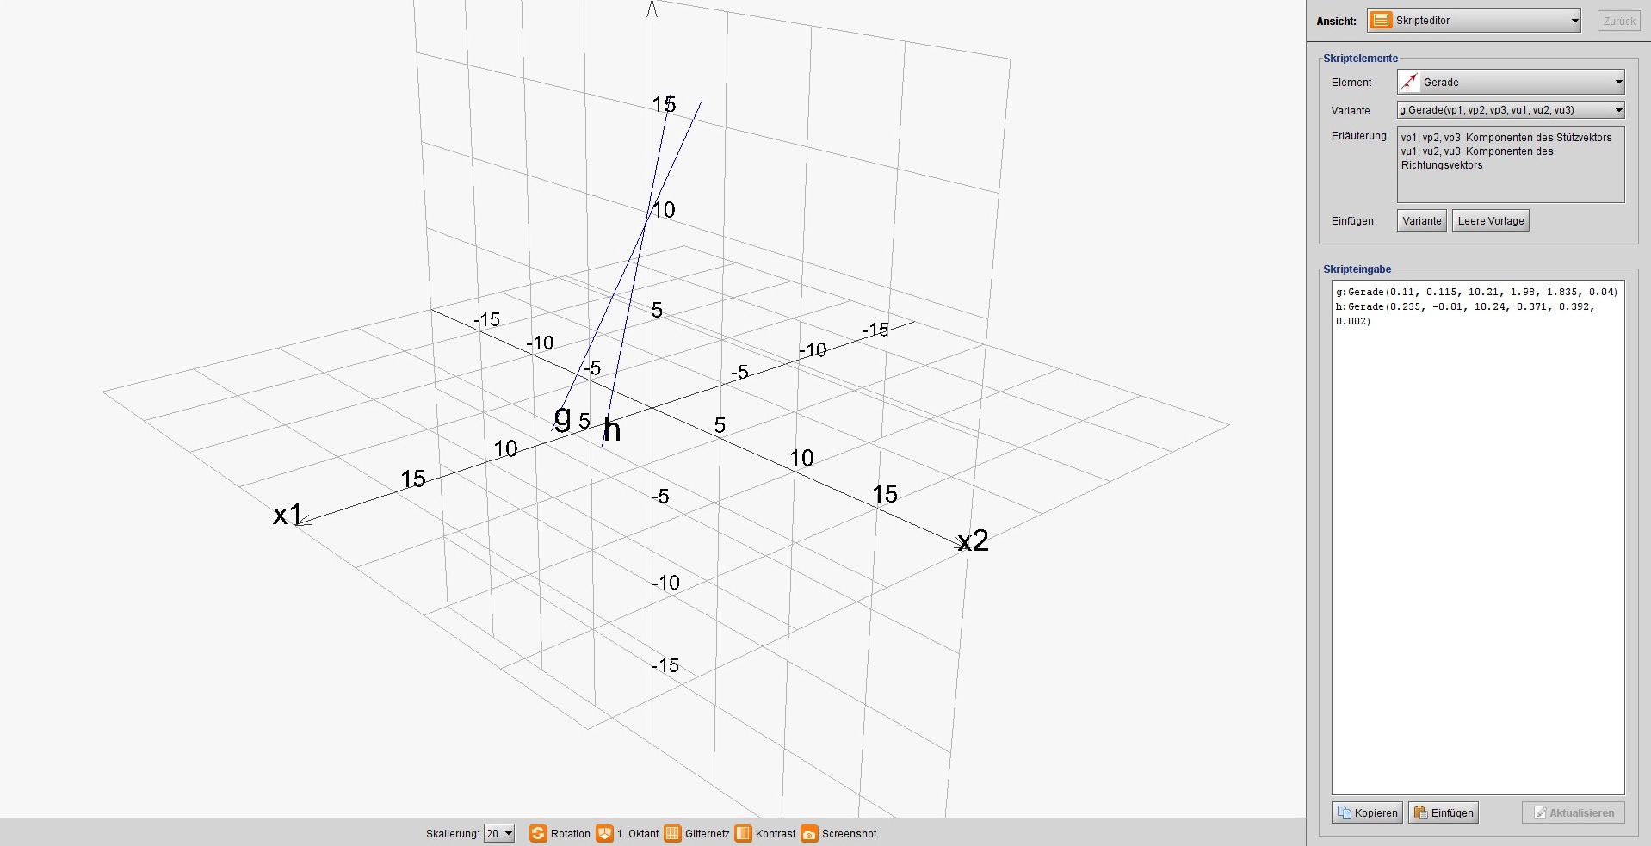Click the red Gerade line icon

1409,83
